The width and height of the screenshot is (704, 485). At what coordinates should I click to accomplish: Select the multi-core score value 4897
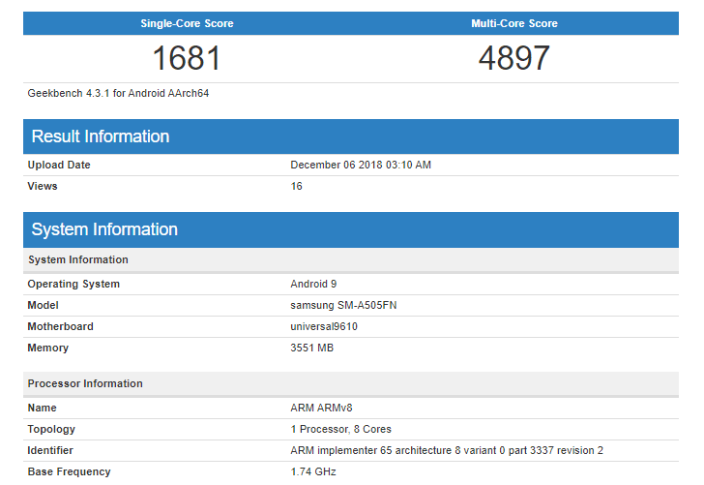point(514,58)
